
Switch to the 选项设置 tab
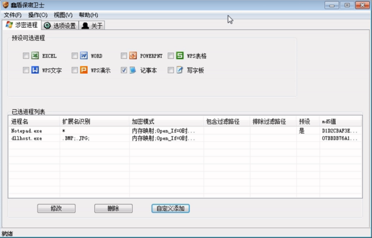click(x=60, y=25)
